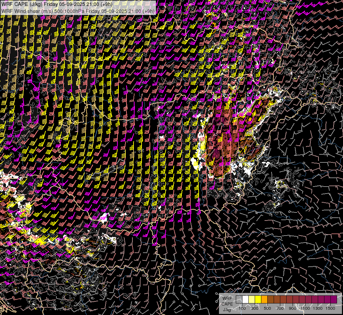This screenshot has height=315, width=343.
Task: Click the orange CAPE legend swatch
Action: click(x=264, y=300)
